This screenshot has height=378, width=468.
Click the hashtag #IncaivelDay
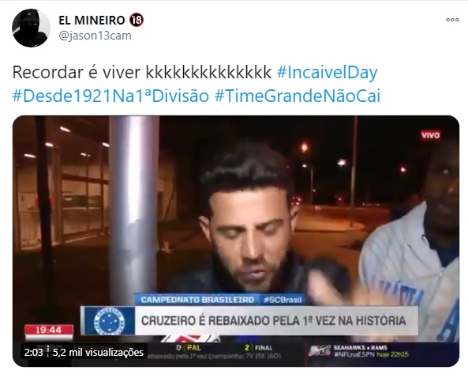pyautogui.click(x=327, y=73)
